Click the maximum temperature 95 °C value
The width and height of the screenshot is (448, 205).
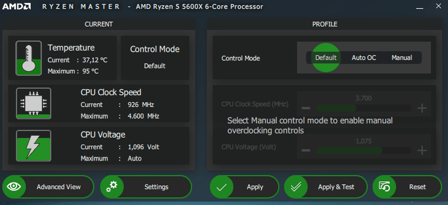90,71
